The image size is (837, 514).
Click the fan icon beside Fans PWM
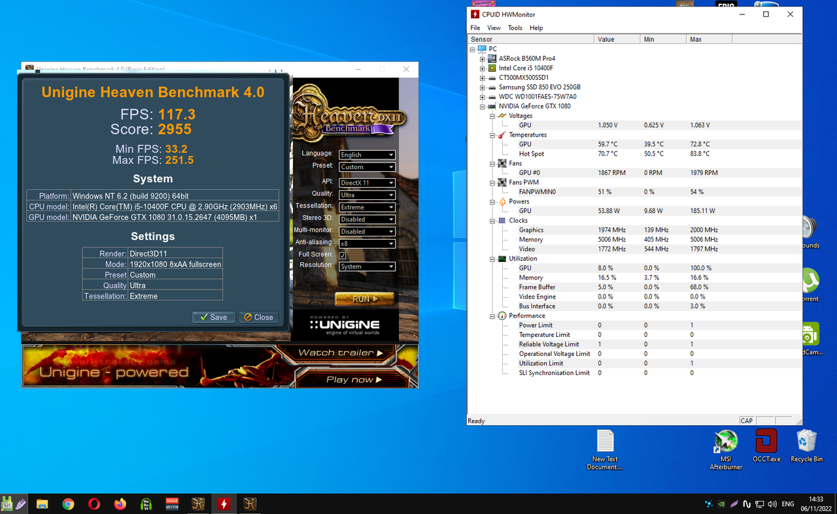[502, 182]
